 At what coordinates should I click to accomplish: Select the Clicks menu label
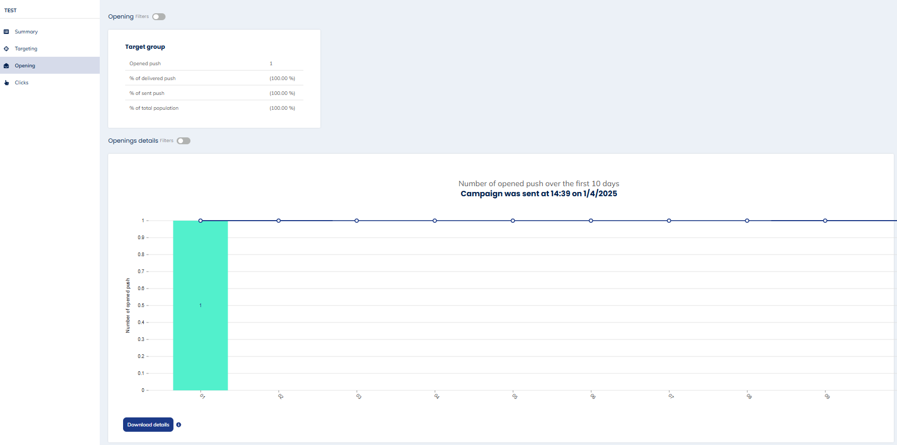pos(22,83)
